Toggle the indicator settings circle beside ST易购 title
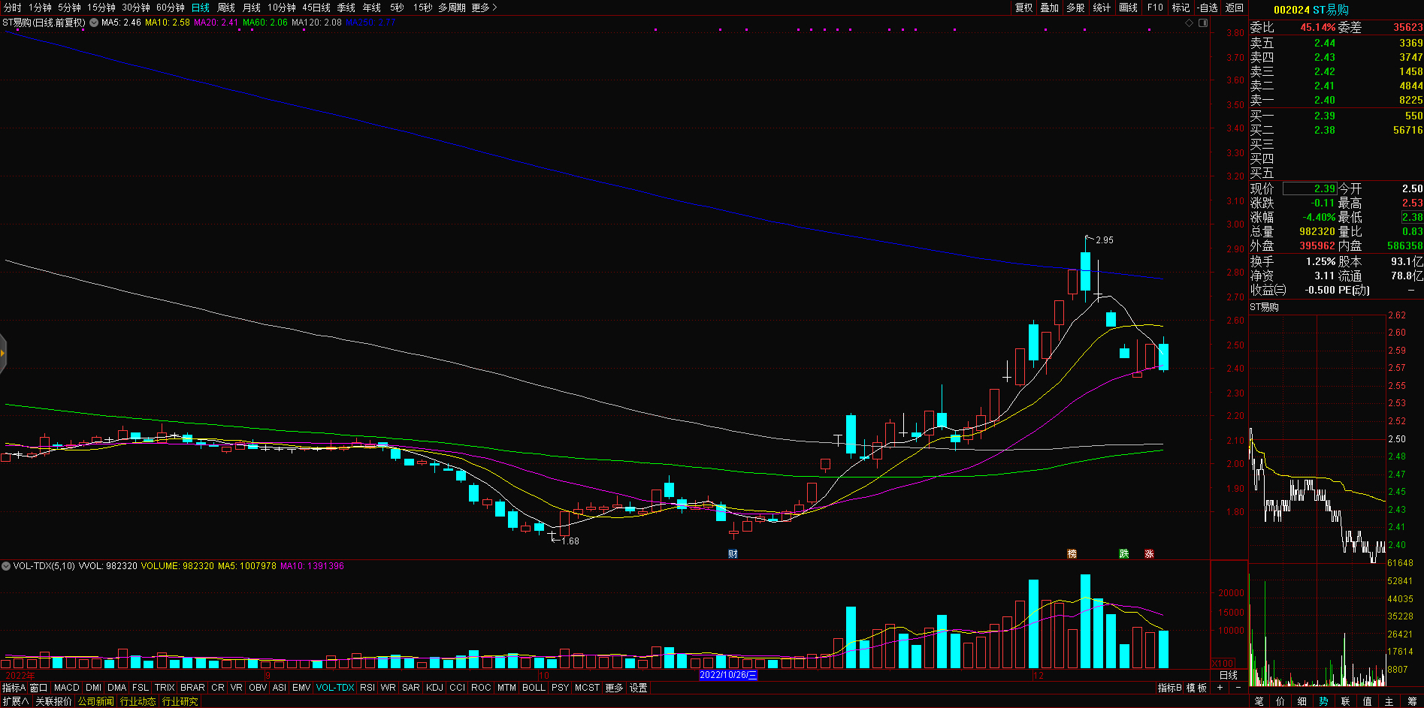This screenshot has width=1424, height=708. tap(94, 23)
